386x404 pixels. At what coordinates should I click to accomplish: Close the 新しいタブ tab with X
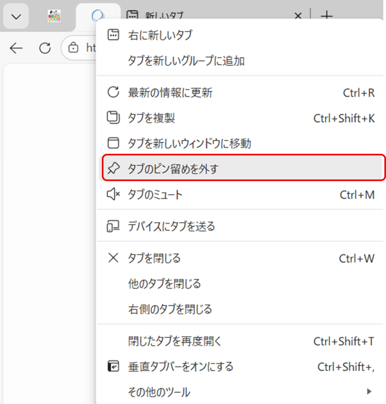[x=298, y=16]
